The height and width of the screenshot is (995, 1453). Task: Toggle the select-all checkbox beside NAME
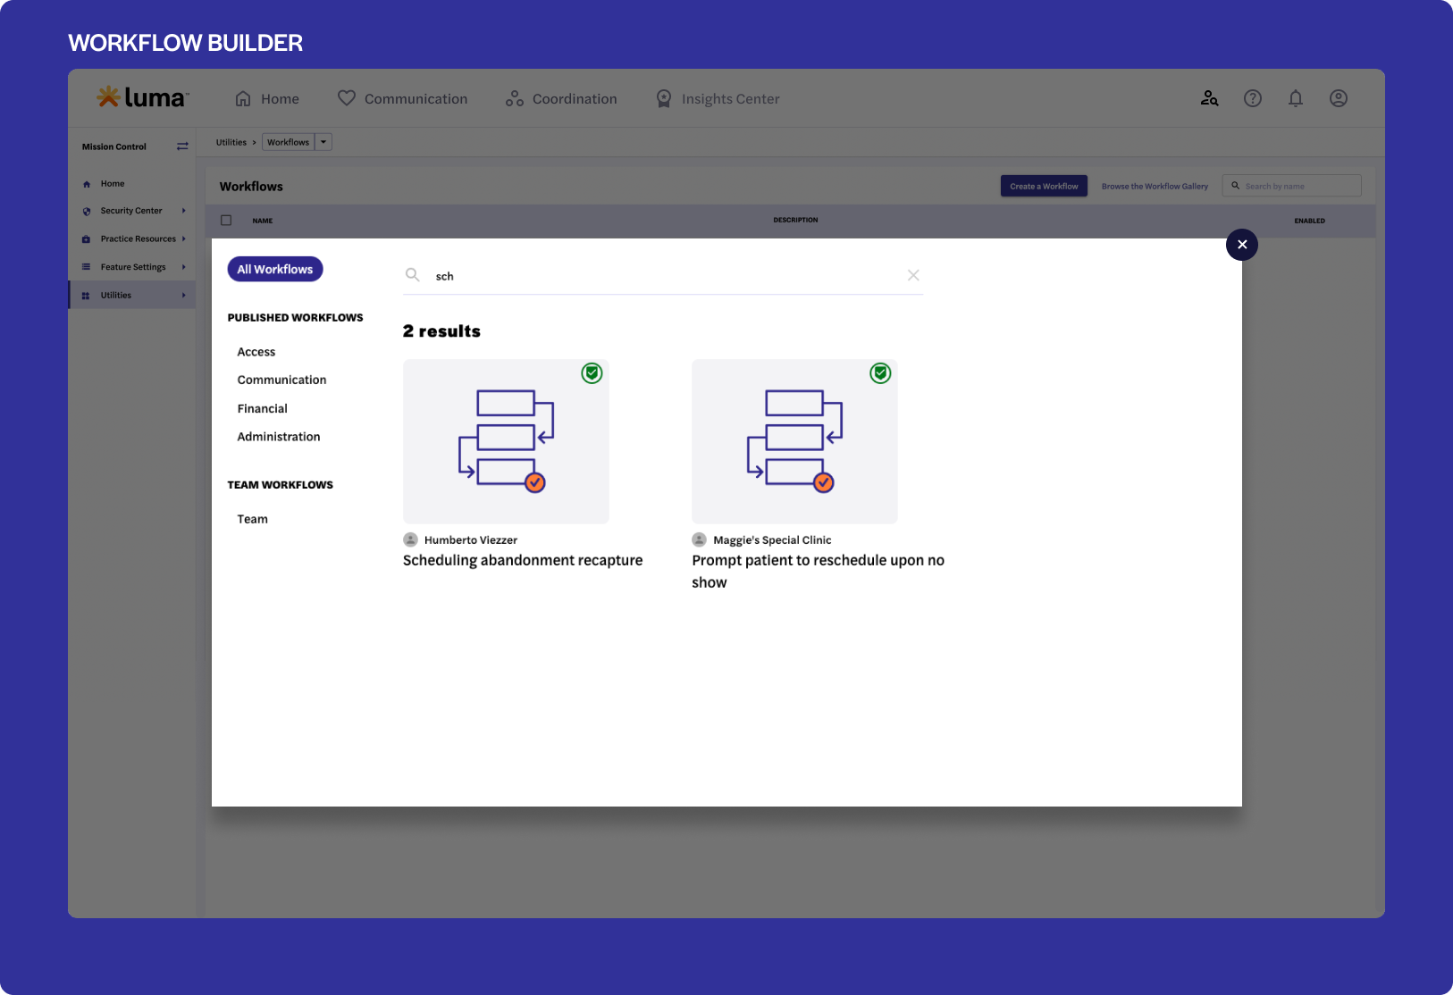(226, 221)
